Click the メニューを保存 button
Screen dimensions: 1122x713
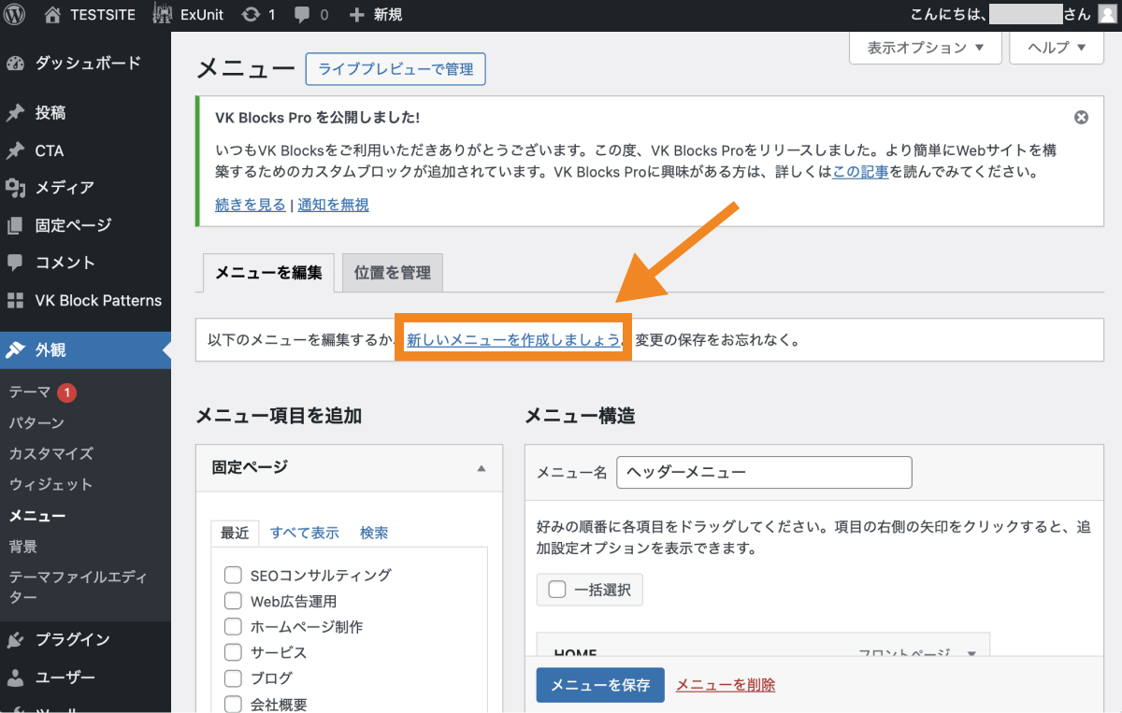[x=599, y=685]
